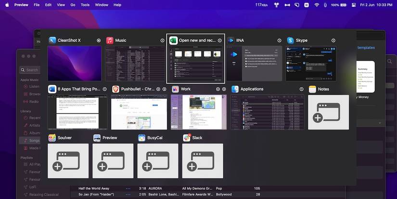The height and width of the screenshot is (199, 397).
Task: Select the IINA window thumbnail
Action: point(254,64)
